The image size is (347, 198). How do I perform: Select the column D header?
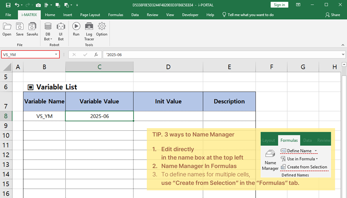pyautogui.click(x=168, y=67)
